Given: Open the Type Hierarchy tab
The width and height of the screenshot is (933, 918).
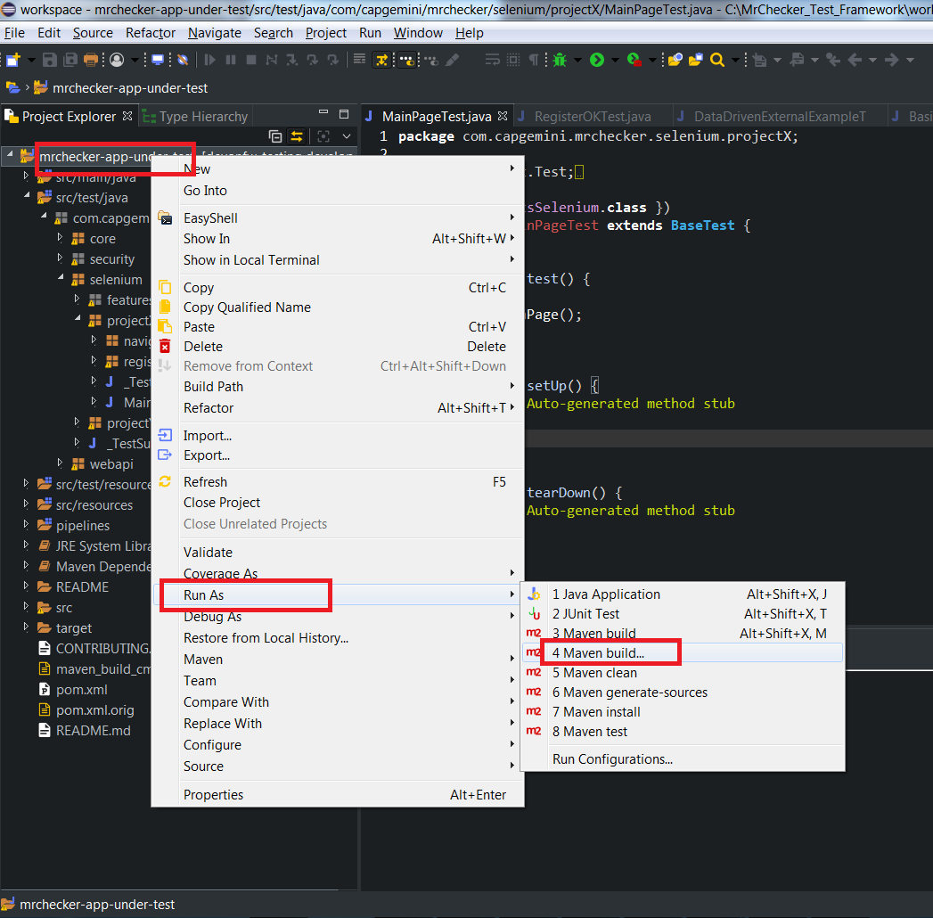Looking at the screenshot, I should click(x=202, y=117).
